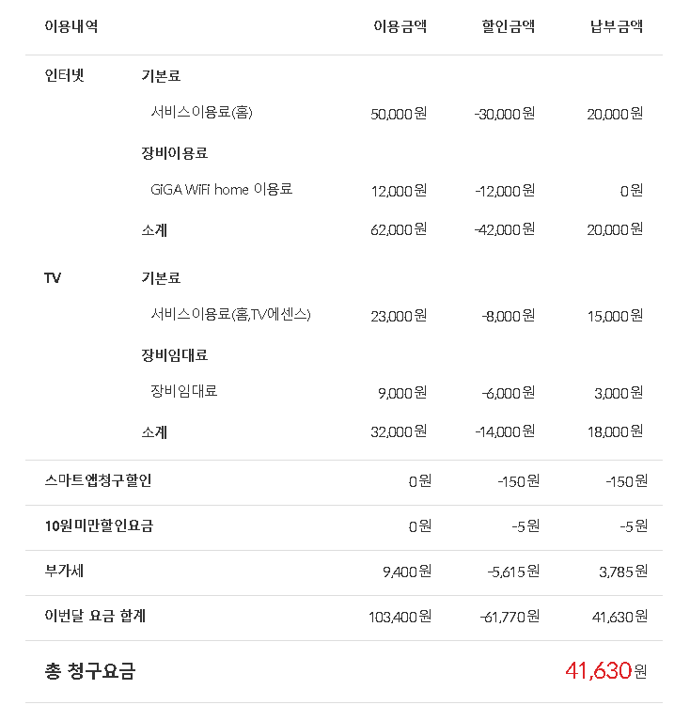The image size is (690, 705).
Task: Click the 부가세 row label
Action: [64, 571]
